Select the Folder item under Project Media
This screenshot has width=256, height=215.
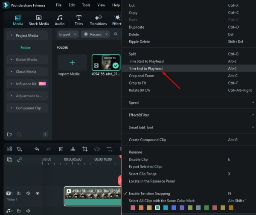26,48
